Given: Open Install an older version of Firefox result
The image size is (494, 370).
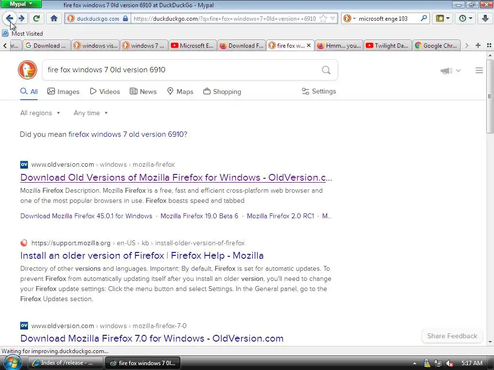Looking at the screenshot, I should [142, 255].
